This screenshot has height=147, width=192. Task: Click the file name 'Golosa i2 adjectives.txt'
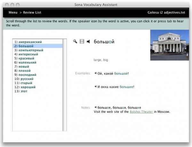(x=166, y=12)
